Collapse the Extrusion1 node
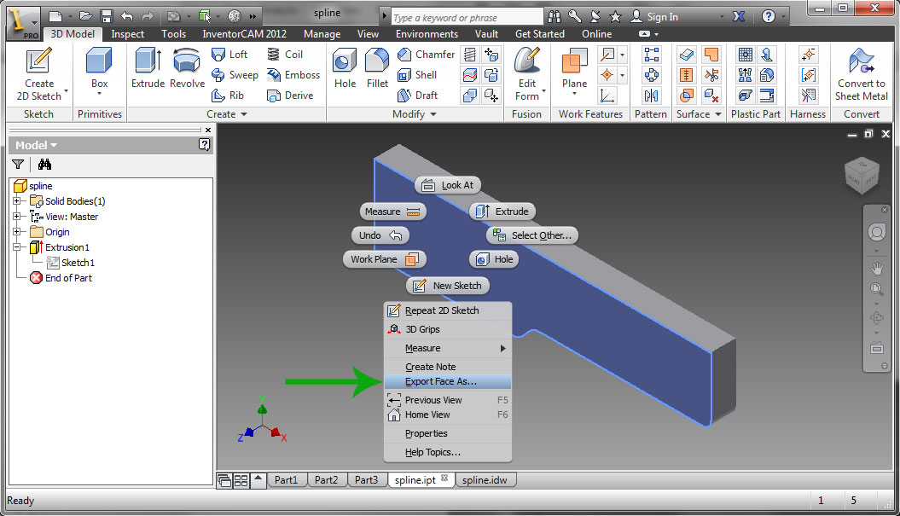The height and width of the screenshot is (516, 900). (17, 246)
